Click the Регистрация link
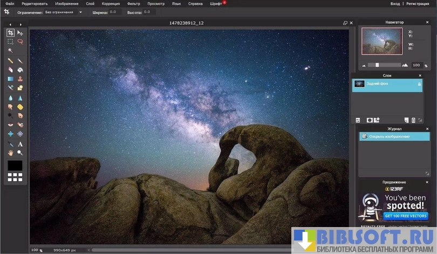 tap(418, 3)
